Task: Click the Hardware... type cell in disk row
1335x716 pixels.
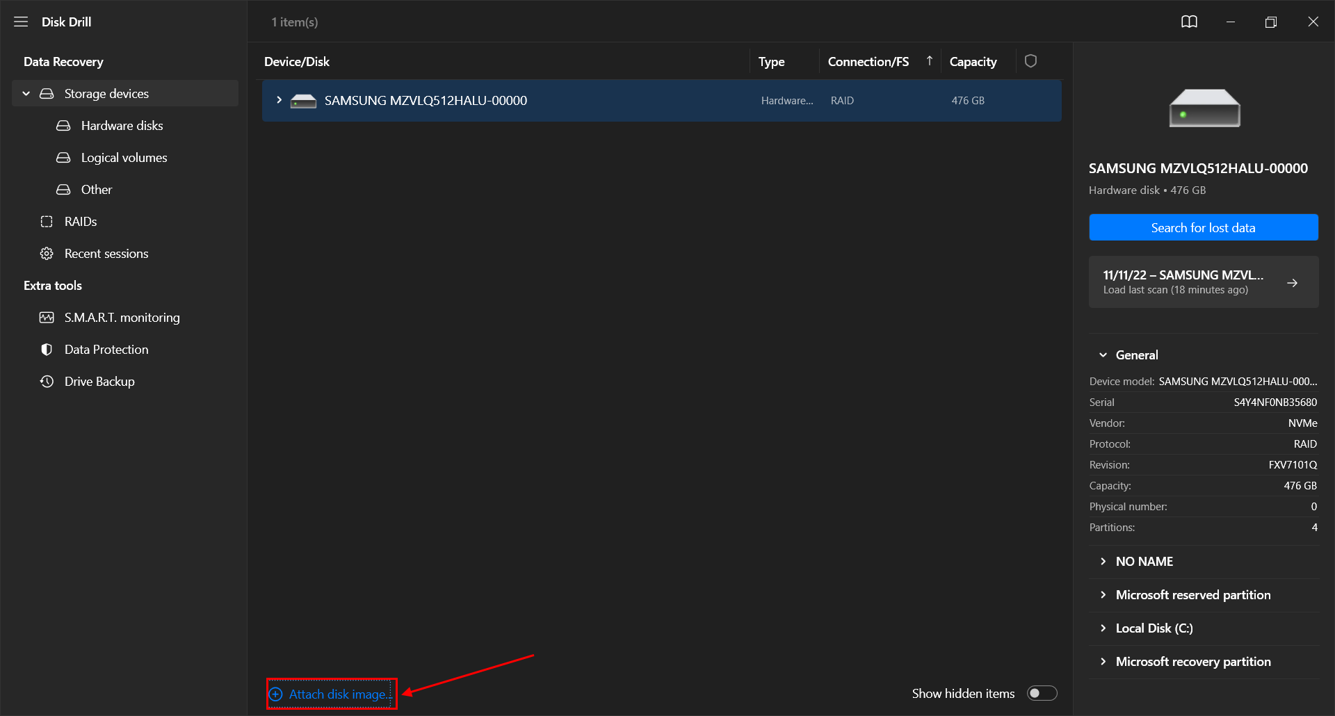Action: point(787,100)
